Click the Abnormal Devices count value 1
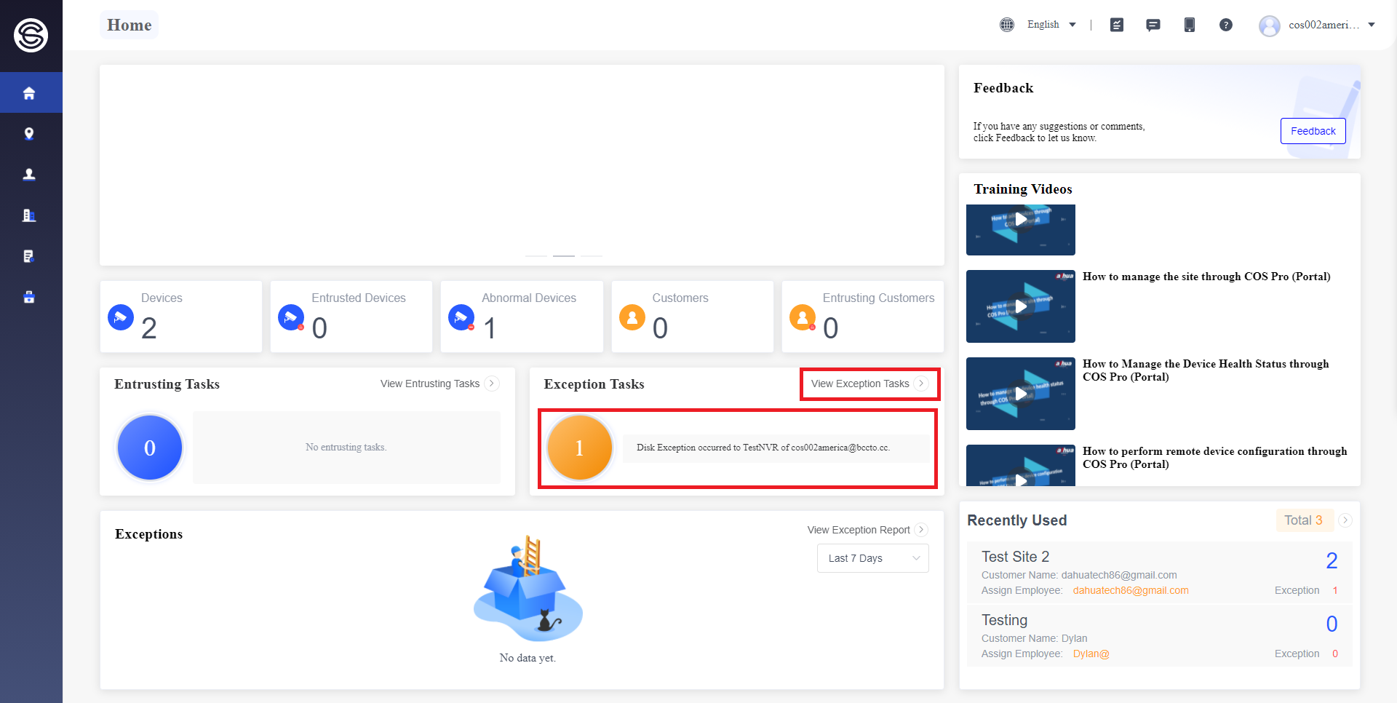This screenshot has width=1397, height=703. pyautogui.click(x=490, y=328)
